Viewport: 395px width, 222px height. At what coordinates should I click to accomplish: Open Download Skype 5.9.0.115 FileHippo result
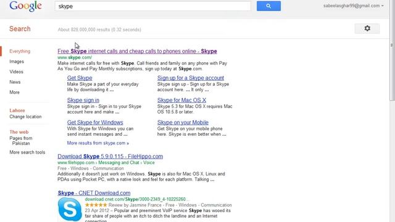pyautogui.click(x=110, y=156)
